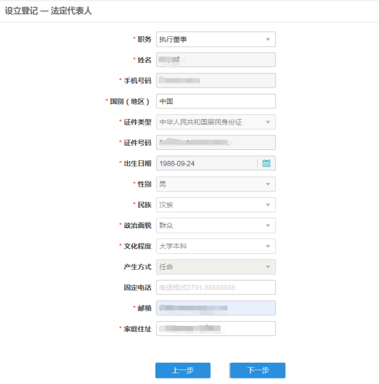Focus the 家庭住址 input field

(215, 329)
